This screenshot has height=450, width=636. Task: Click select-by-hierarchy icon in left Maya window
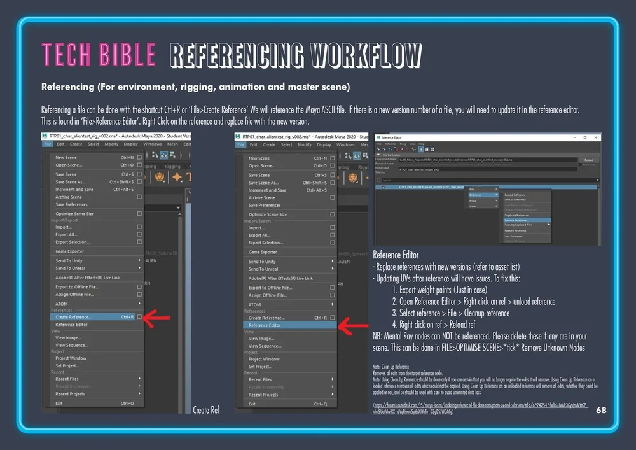tap(155, 155)
